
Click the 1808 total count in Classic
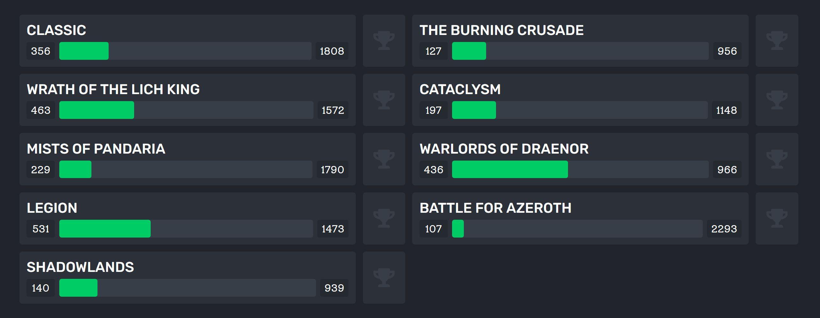332,51
